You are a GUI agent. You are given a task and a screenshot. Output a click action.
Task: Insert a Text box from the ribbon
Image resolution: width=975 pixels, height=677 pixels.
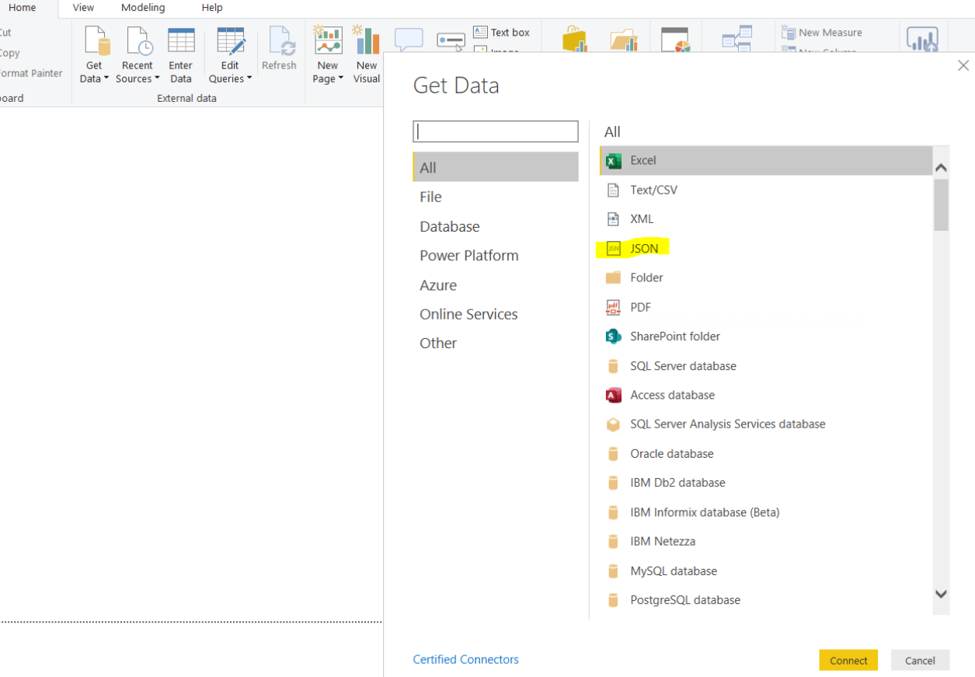[x=501, y=33]
